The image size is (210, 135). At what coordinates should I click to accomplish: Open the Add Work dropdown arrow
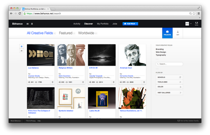[137, 24]
